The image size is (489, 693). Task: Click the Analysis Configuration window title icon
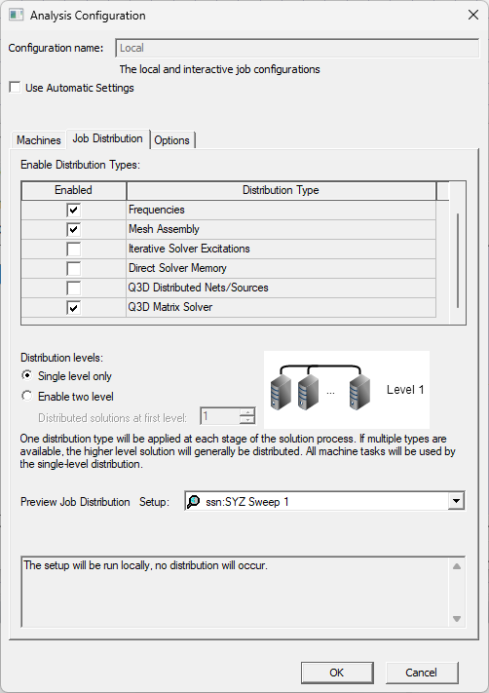point(16,15)
